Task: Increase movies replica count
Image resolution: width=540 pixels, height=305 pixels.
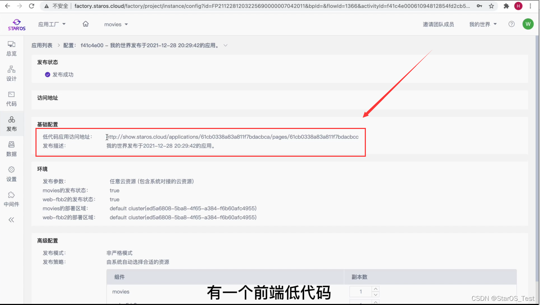Action: (376, 289)
